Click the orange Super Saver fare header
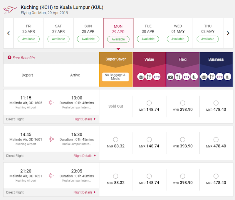Screen dimensions: 235x200 [116, 59]
